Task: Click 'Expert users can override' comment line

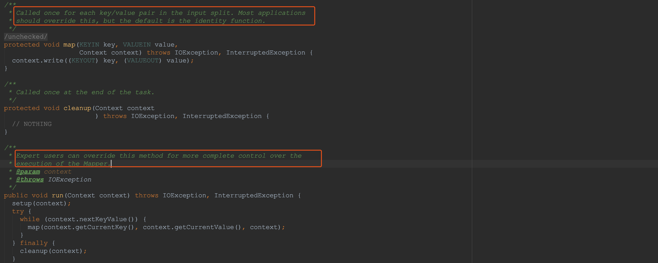Action: pos(159,156)
